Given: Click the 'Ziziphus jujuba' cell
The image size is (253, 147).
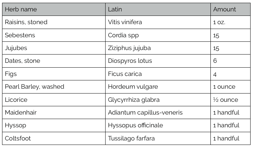Looking at the screenshot, I should tap(129, 48).
